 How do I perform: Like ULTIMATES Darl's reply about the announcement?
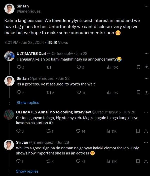coord(79,67)
